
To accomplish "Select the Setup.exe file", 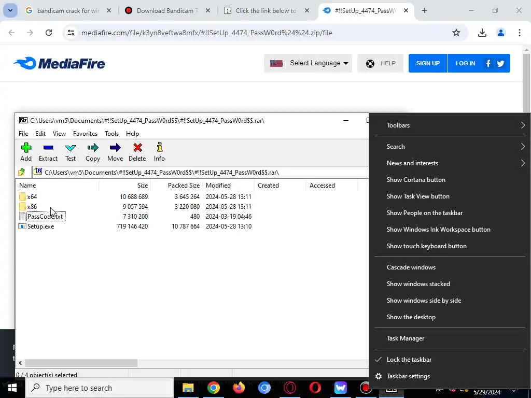I will coord(40,226).
